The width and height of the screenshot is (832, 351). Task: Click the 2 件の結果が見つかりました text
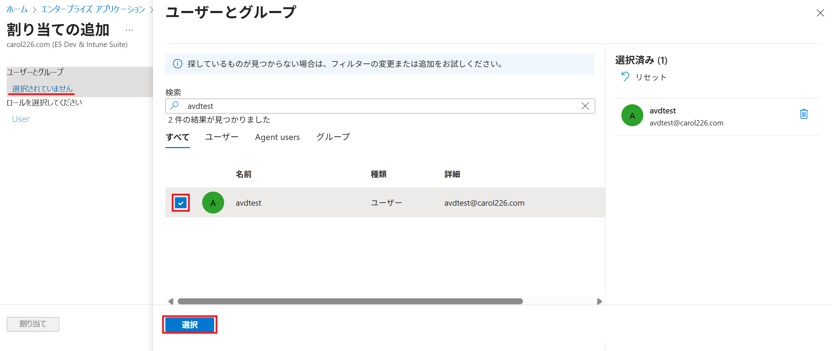[x=219, y=120]
